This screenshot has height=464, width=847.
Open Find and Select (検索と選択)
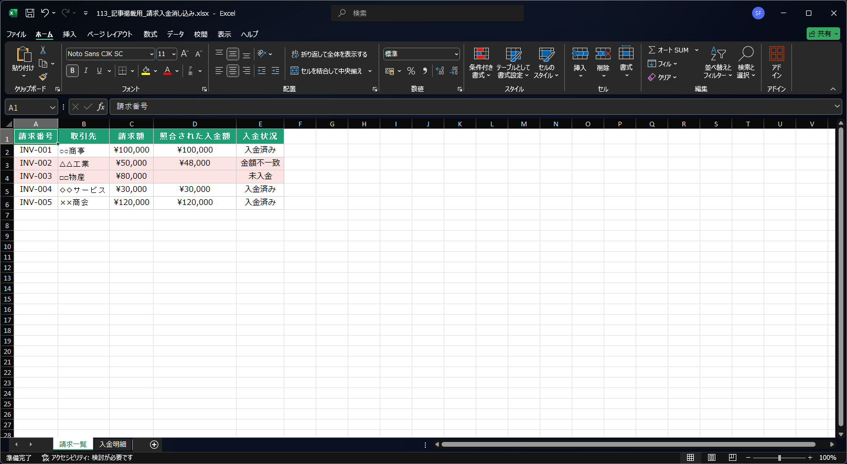pos(746,63)
